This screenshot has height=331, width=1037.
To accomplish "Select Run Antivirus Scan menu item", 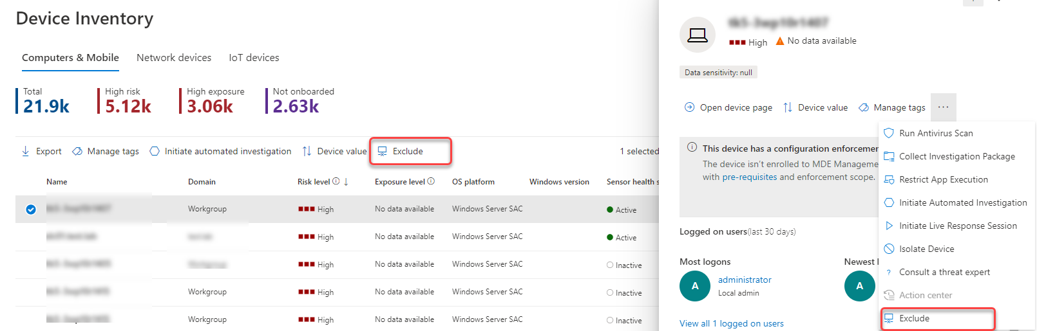I will click(957, 133).
